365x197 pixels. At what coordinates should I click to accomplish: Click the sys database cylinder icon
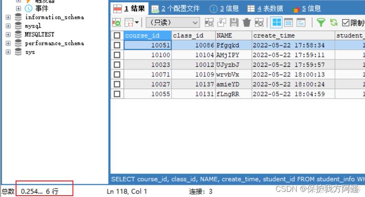point(18,52)
